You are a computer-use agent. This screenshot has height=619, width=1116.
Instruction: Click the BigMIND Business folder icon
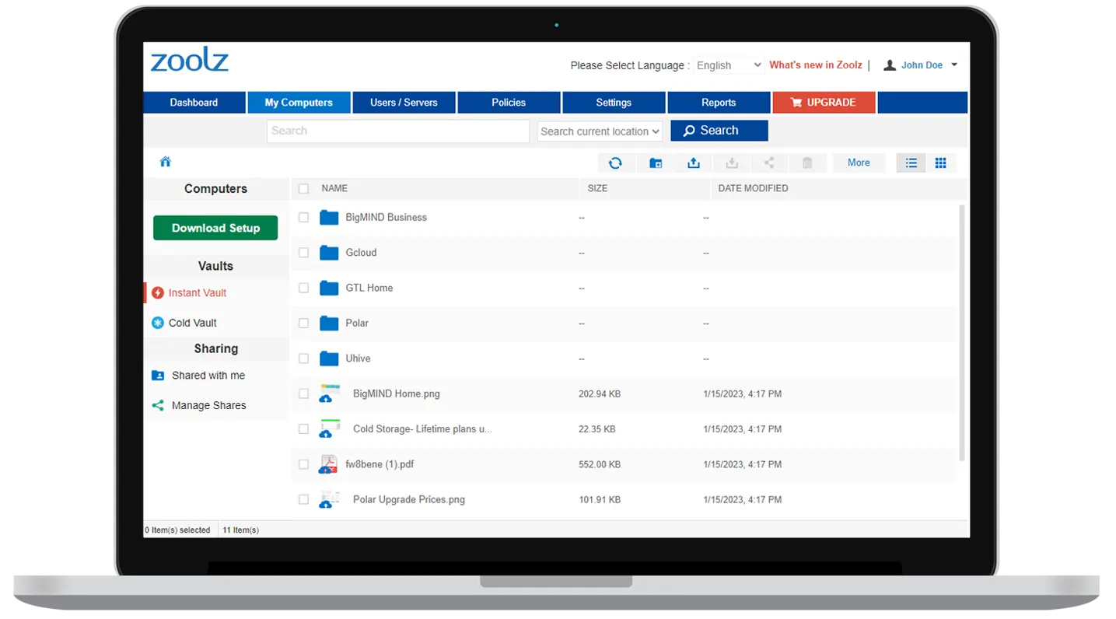click(x=329, y=218)
